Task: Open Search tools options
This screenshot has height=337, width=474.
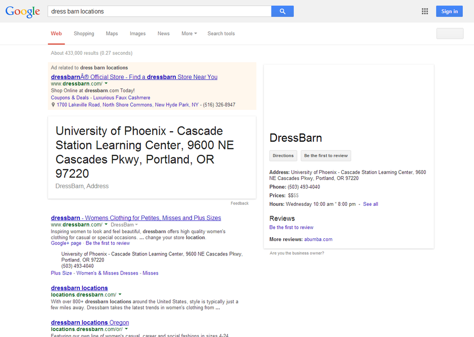Action: tap(221, 34)
